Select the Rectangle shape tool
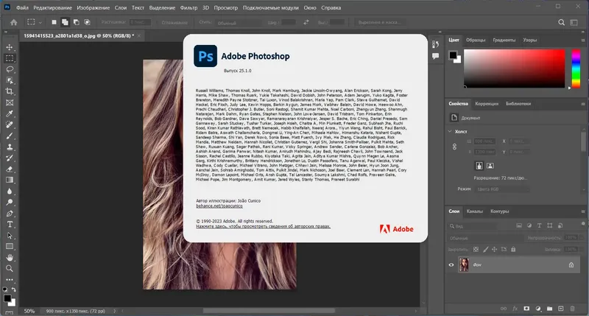Screen dimensions: 589x316 [10, 247]
